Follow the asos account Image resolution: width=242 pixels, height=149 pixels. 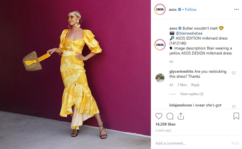pyautogui.click(x=191, y=10)
